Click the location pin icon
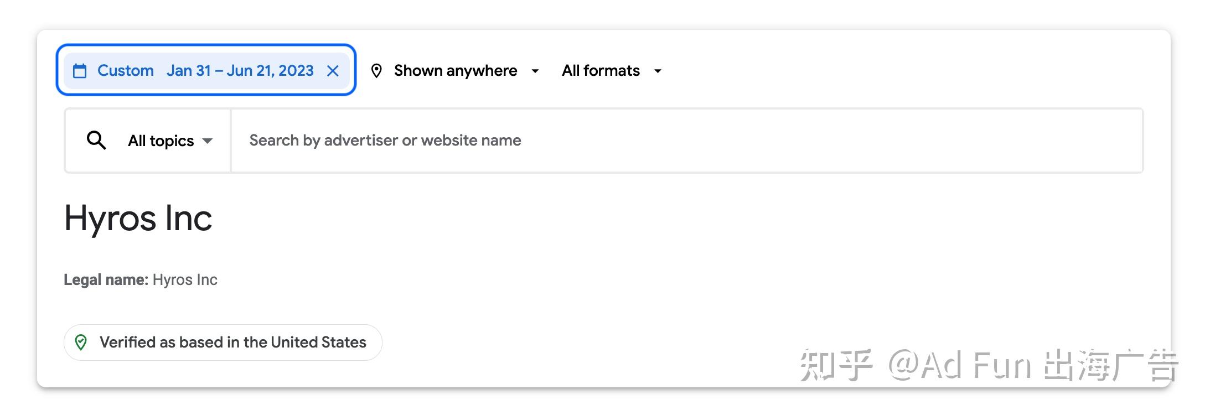Image resolution: width=1210 pixels, height=415 pixels. [376, 71]
